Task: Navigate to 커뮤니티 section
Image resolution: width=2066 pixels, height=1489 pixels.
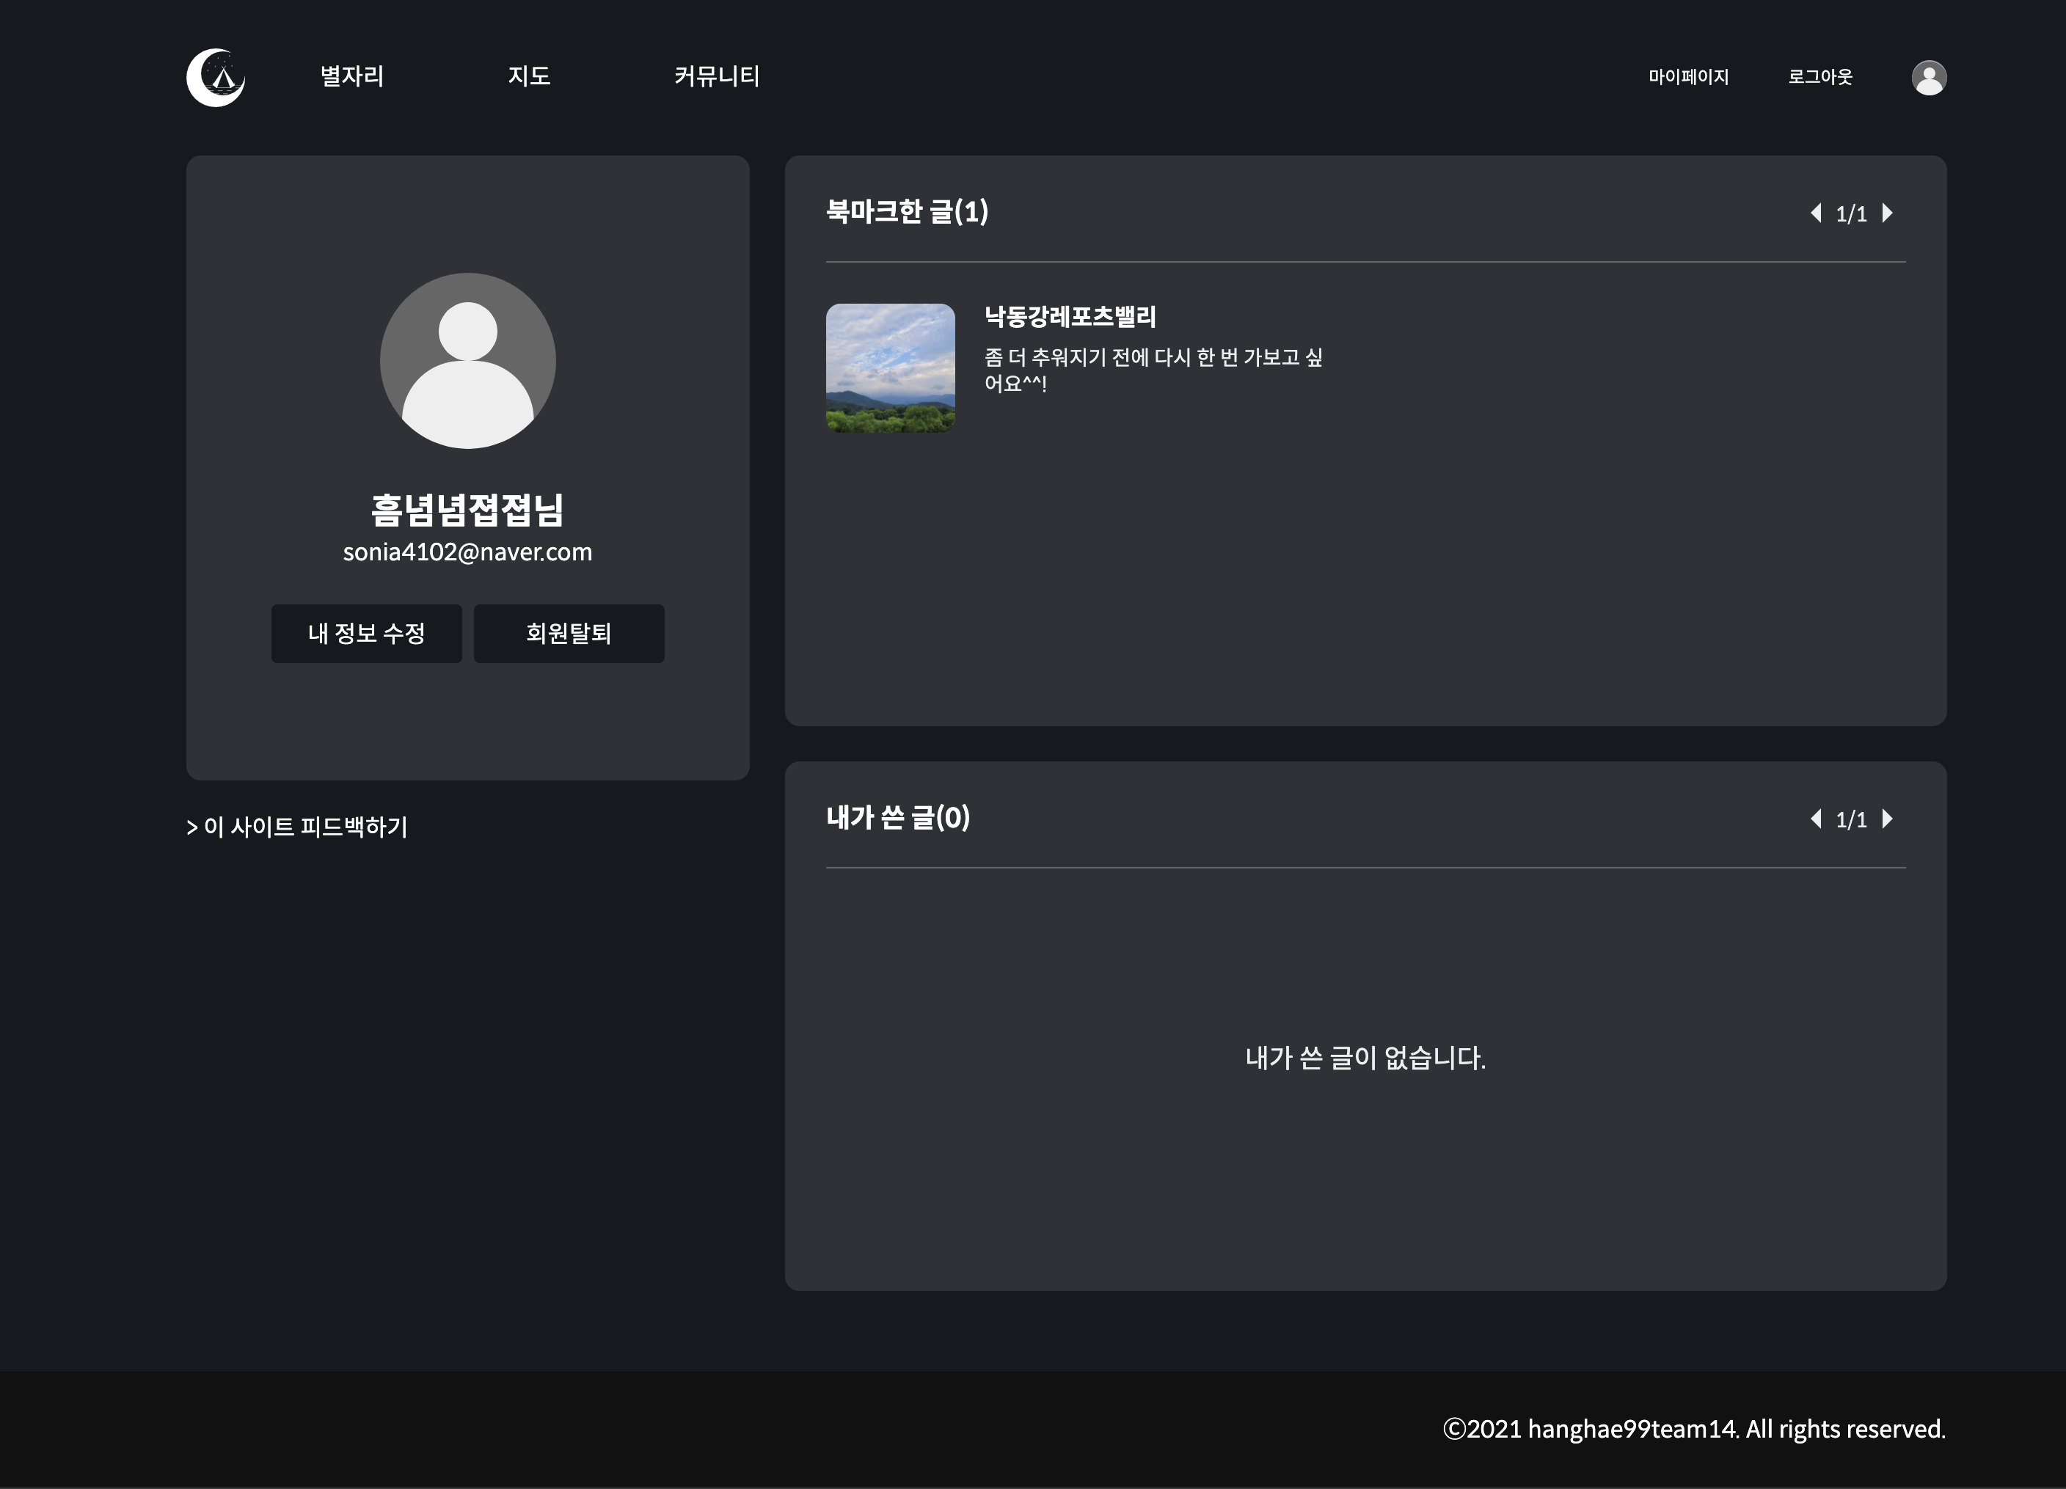Action: [x=717, y=76]
